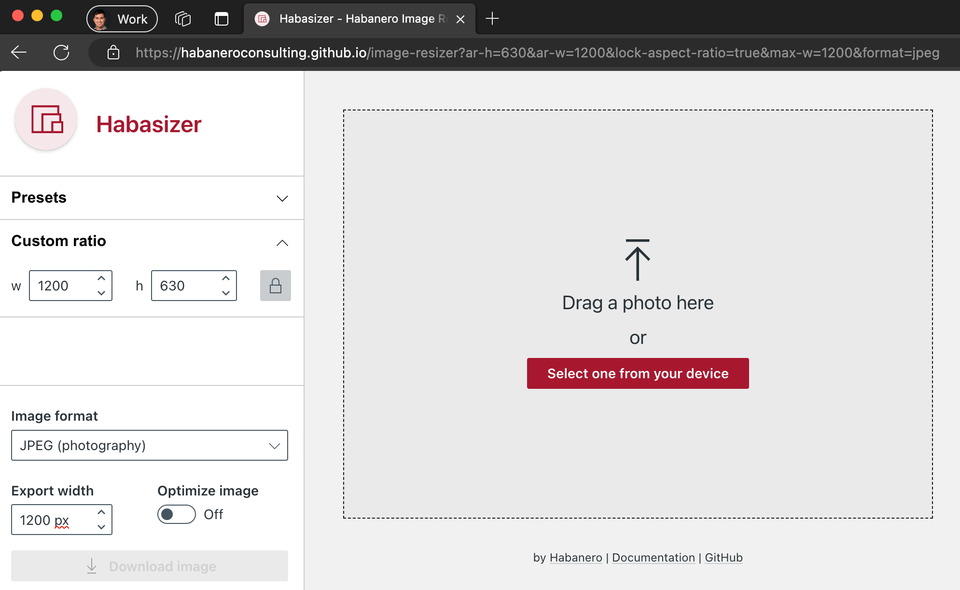This screenshot has width=960, height=590.
Task: Increase the custom ratio width stepper
Action: 101,278
